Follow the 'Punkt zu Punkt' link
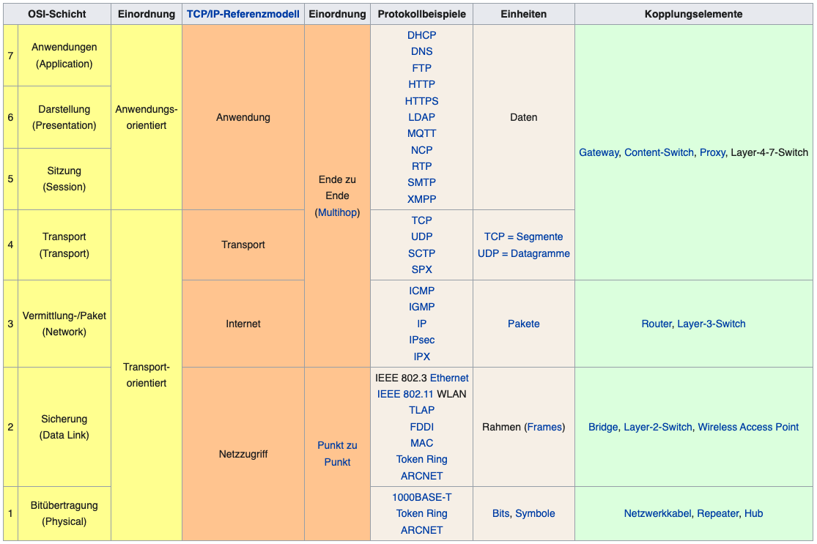This screenshot has height=544, width=817. [337, 453]
